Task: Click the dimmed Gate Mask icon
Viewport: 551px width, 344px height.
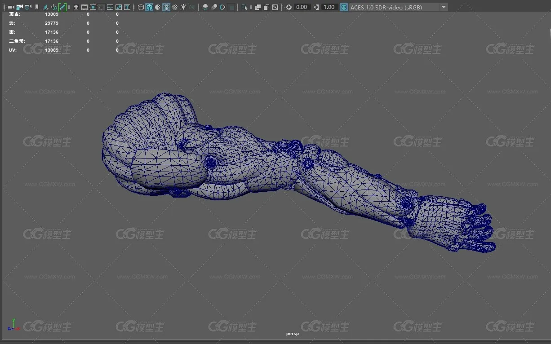Action: coord(102,7)
